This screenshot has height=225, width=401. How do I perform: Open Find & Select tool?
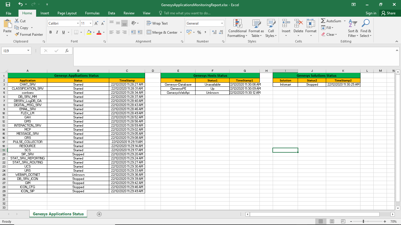(x=365, y=29)
